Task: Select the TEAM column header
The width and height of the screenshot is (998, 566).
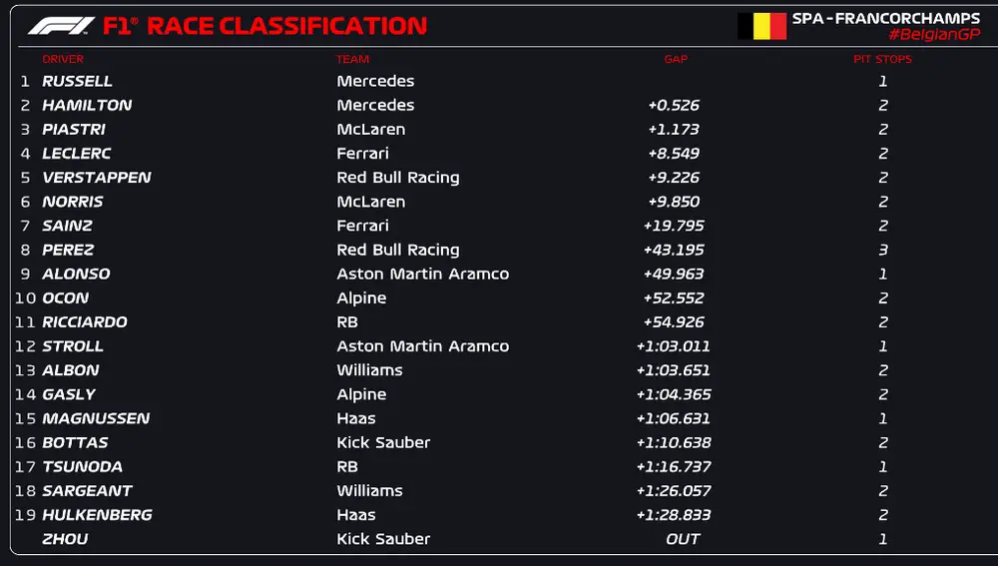Action: pos(353,59)
